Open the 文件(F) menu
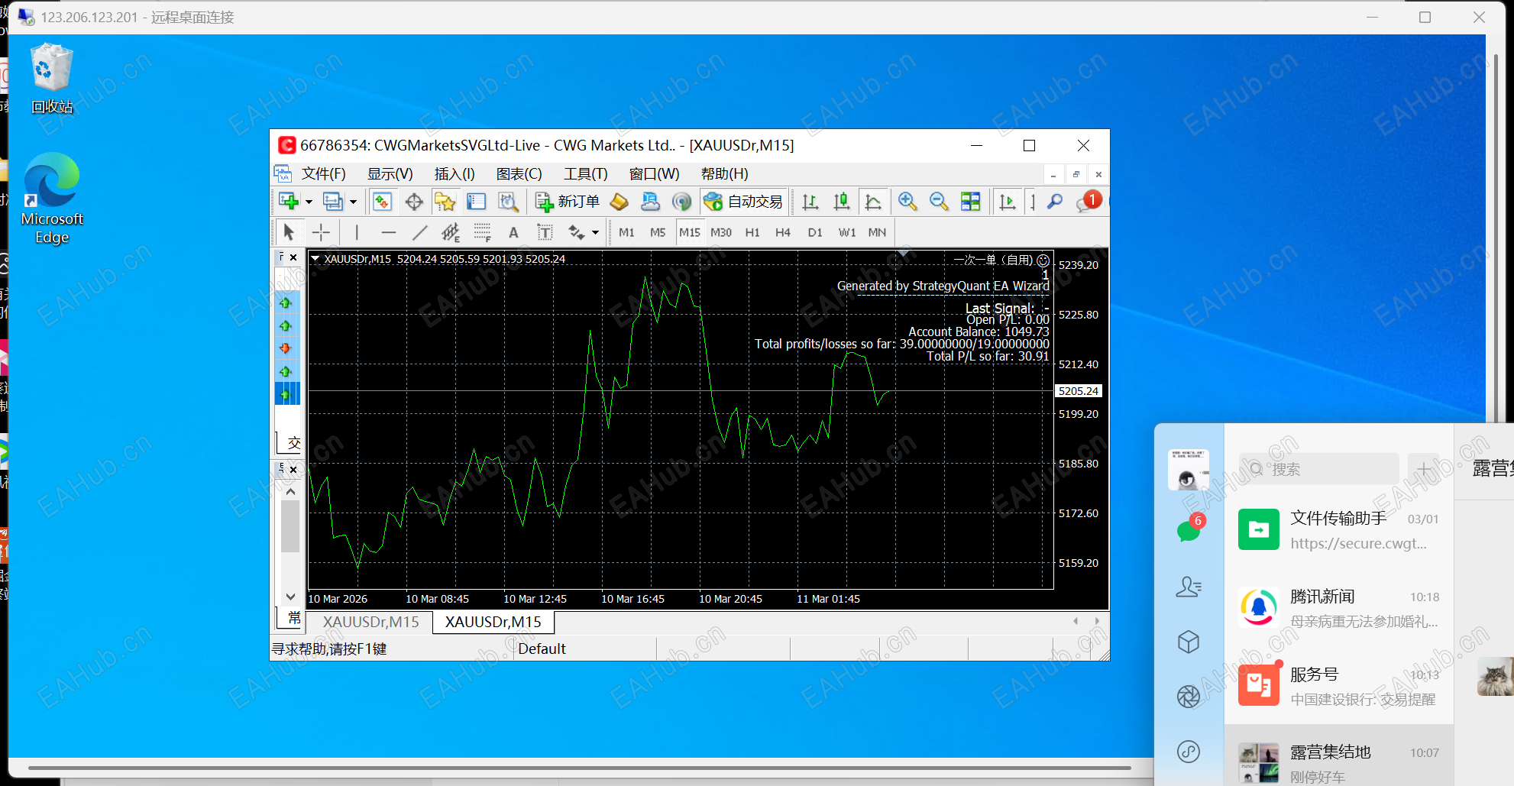The image size is (1514, 786). [x=323, y=174]
